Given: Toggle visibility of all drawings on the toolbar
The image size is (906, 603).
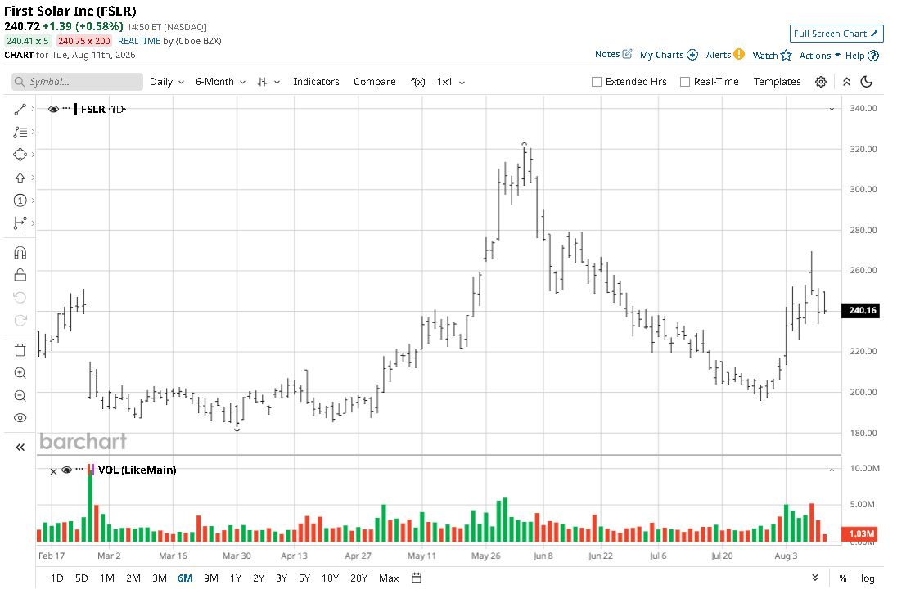Looking at the screenshot, I should pyautogui.click(x=20, y=418).
